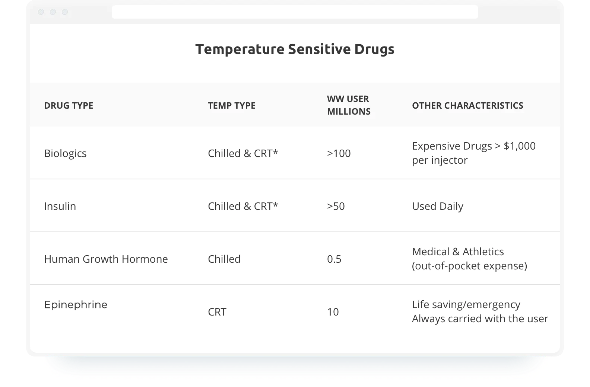Select the Biologics row label
590x387 pixels.
(65, 153)
